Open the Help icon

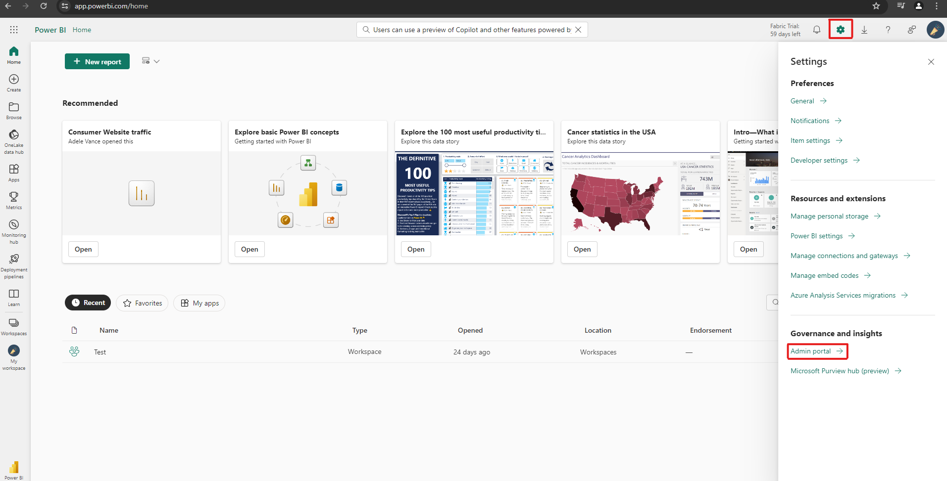coord(888,30)
